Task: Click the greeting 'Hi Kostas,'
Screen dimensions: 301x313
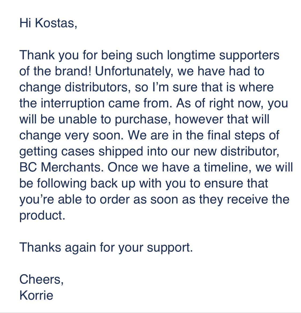Action: point(48,23)
